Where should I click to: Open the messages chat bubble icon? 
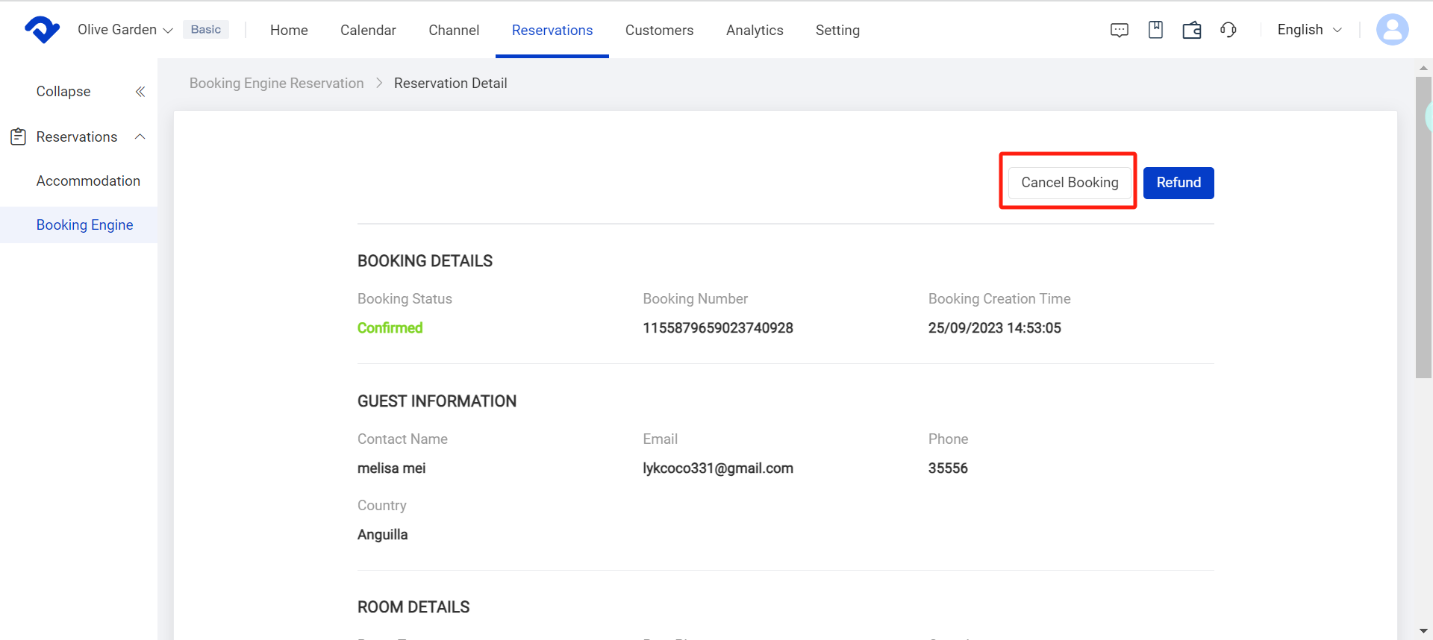[1119, 31]
